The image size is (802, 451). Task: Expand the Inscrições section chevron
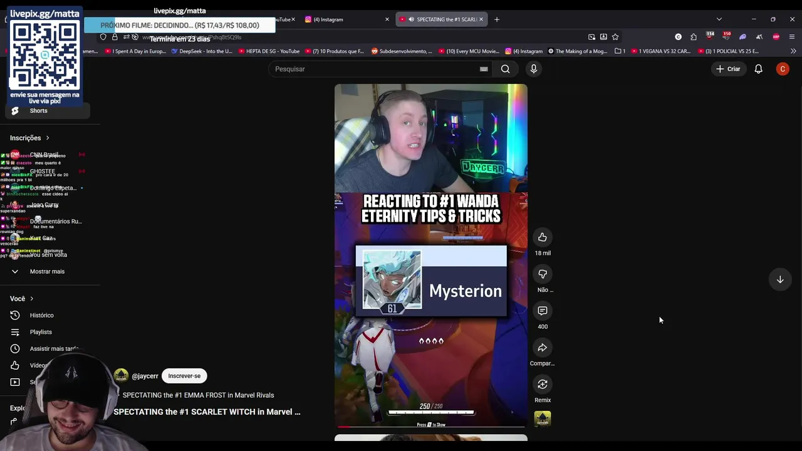[x=48, y=138]
